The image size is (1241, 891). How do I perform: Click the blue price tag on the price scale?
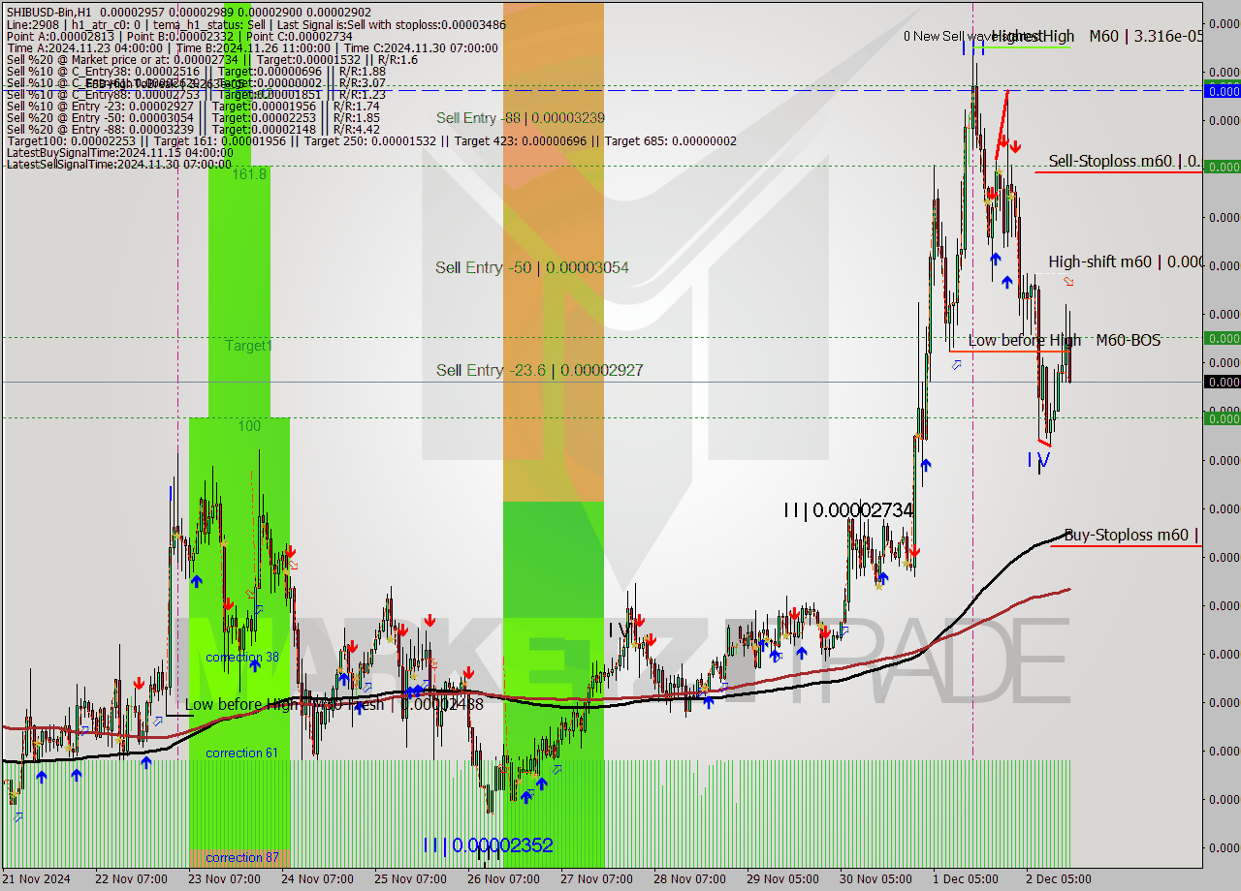point(1222,91)
